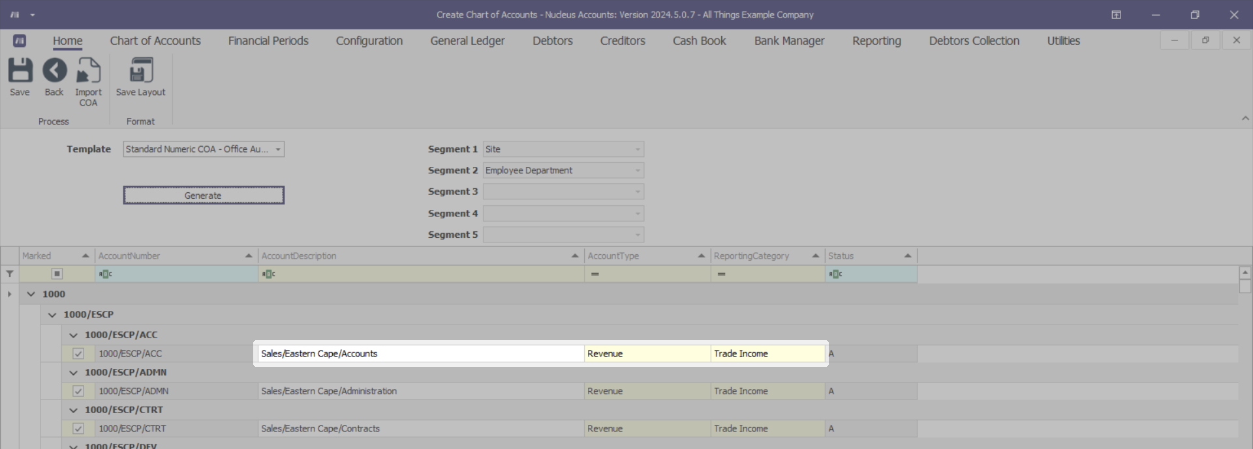
Task: Uncheck Marked box for 1000/ESCP/ACC
Action: [x=78, y=354]
